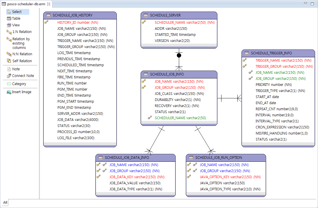This screenshot has height=208, width=318.
Task: Activate the 1:N Relation tool
Action: pyautogui.click(x=22, y=32)
